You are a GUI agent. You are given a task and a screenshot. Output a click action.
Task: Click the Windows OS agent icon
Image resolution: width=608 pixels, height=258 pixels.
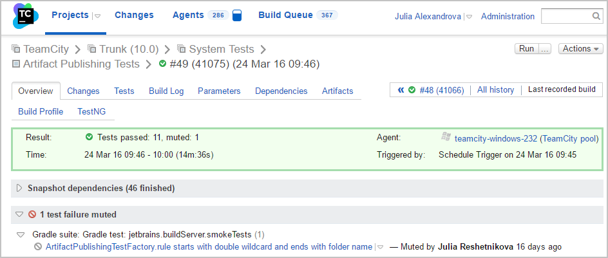point(446,136)
